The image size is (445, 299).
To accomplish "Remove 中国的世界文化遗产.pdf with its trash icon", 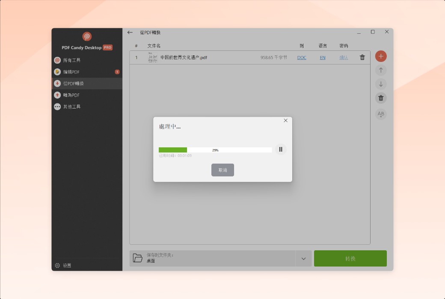I will click(362, 57).
